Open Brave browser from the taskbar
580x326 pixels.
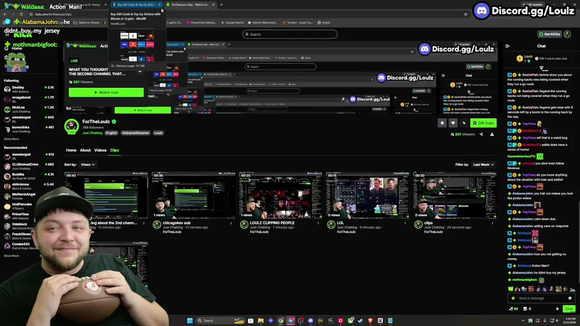coord(370,321)
